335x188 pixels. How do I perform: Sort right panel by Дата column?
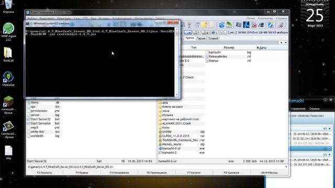262,48
